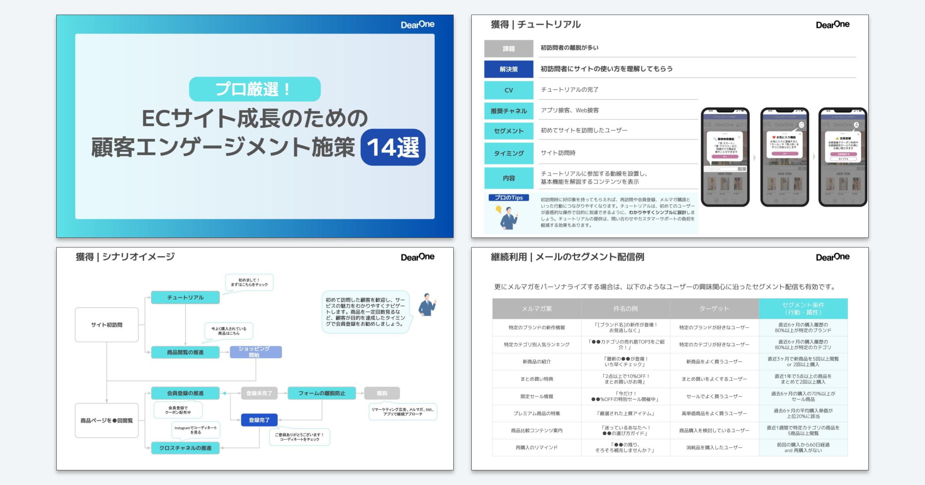The width and height of the screenshot is (925, 485).
Task: Select the 登録完了 dark blue box
Action: (259, 420)
